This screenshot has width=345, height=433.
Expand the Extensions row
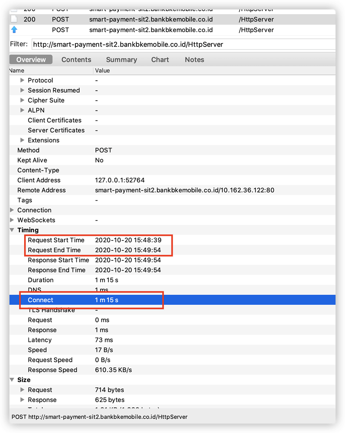(22, 140)
